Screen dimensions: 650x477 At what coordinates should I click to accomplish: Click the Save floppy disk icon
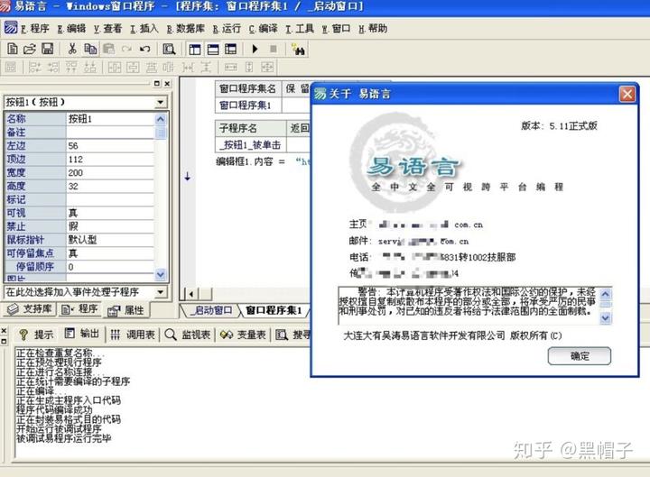click(x=47, y=49)
